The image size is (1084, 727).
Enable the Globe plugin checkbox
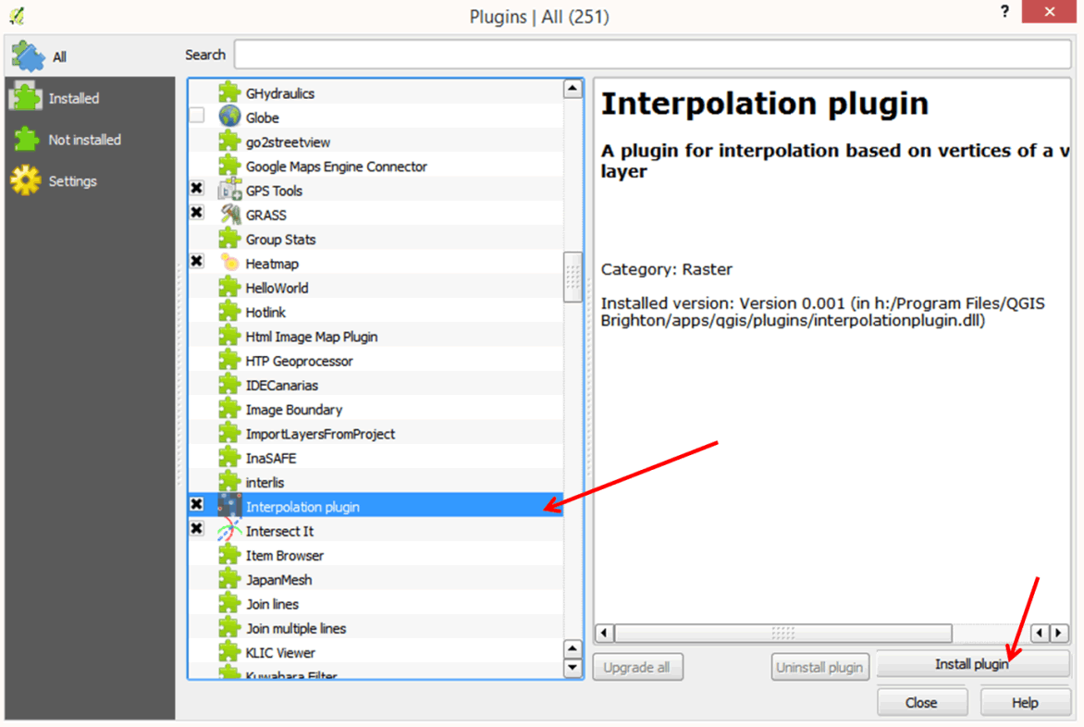197,116
